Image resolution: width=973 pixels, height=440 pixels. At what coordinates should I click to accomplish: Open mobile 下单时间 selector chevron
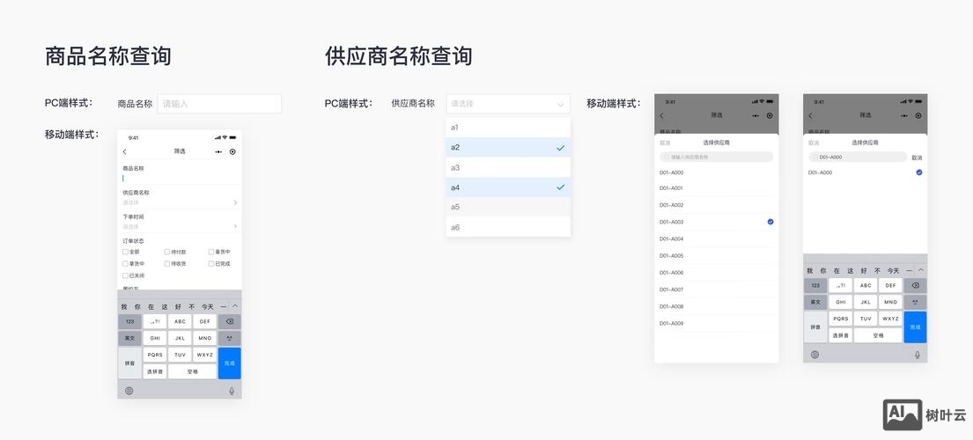[235, 227]
